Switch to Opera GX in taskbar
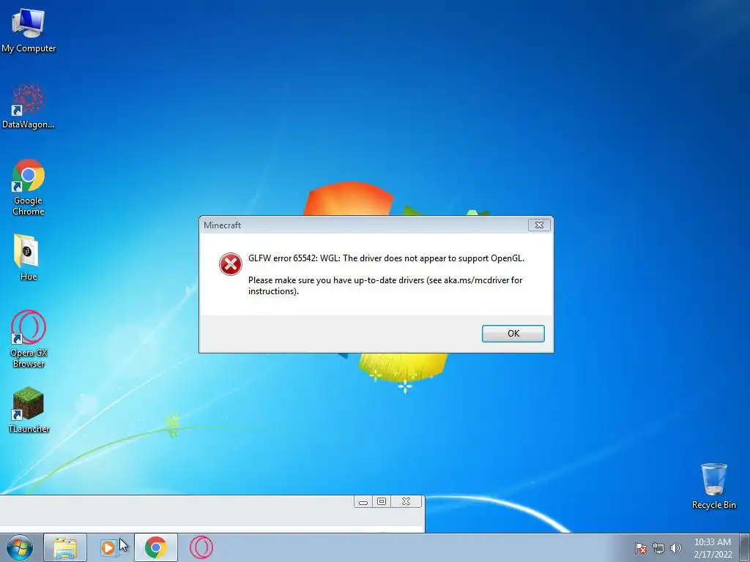Image resolution: width=750 pixels, height=562 pixels. [201, 547]
